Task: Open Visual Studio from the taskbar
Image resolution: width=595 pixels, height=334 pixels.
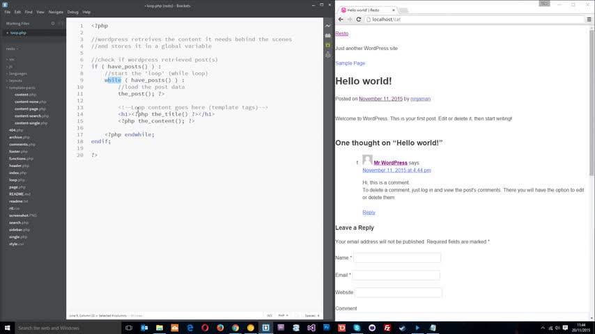Action: 311,328
